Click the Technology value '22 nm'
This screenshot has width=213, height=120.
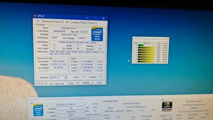tap(55, 38)
